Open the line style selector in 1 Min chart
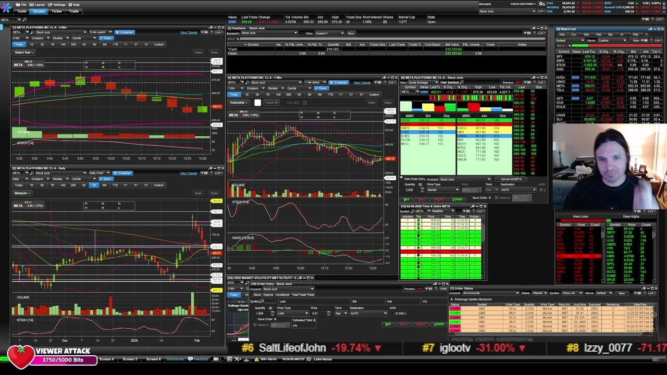The width and height of the screenshot is (667, 375). tap(271, 103)
